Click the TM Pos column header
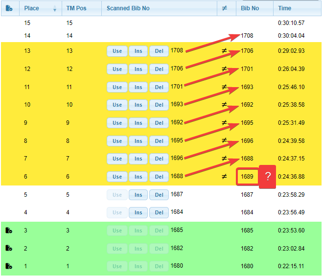The image size is (322, 277). click(76, 8)
